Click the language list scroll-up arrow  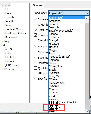point(87,18)
